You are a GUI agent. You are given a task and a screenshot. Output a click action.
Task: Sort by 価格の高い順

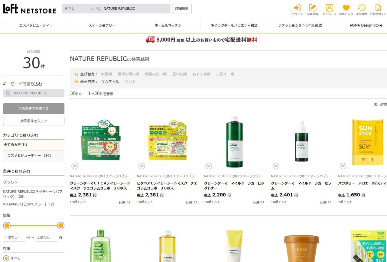pos(128,74)
